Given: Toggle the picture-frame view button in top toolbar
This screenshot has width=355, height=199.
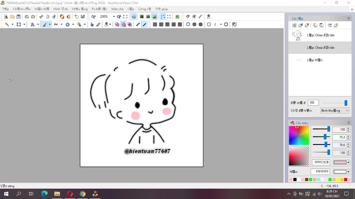Looking at the screenshot, I should coord(154,17).
